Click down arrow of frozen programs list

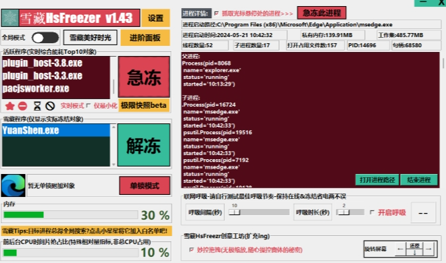tap(114, 164)
